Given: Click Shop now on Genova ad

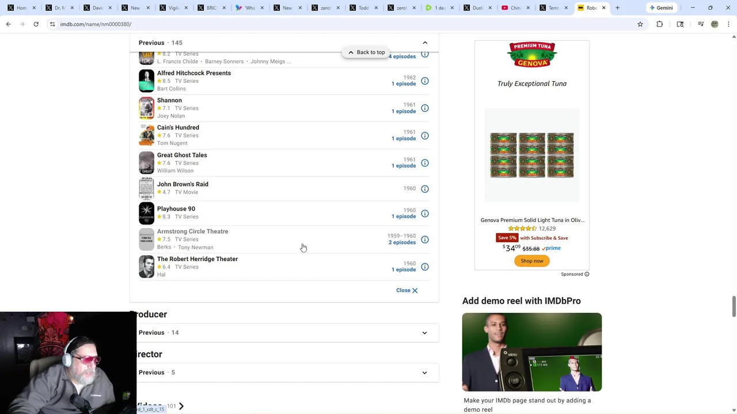Looking at the screenshot, I should [532, 261].
